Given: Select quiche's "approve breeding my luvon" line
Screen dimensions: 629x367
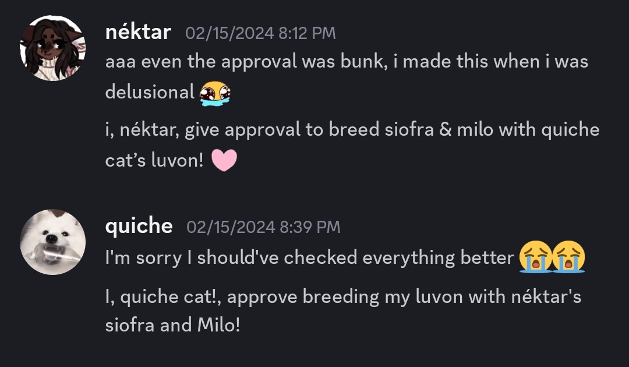Looking at the screenshot, I should pos(343,297).
